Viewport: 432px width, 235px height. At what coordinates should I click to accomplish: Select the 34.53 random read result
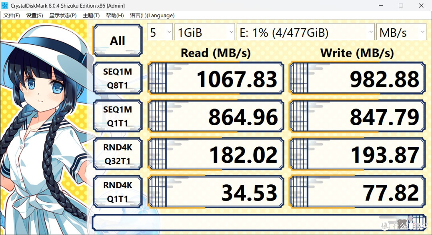pos(216,192)
